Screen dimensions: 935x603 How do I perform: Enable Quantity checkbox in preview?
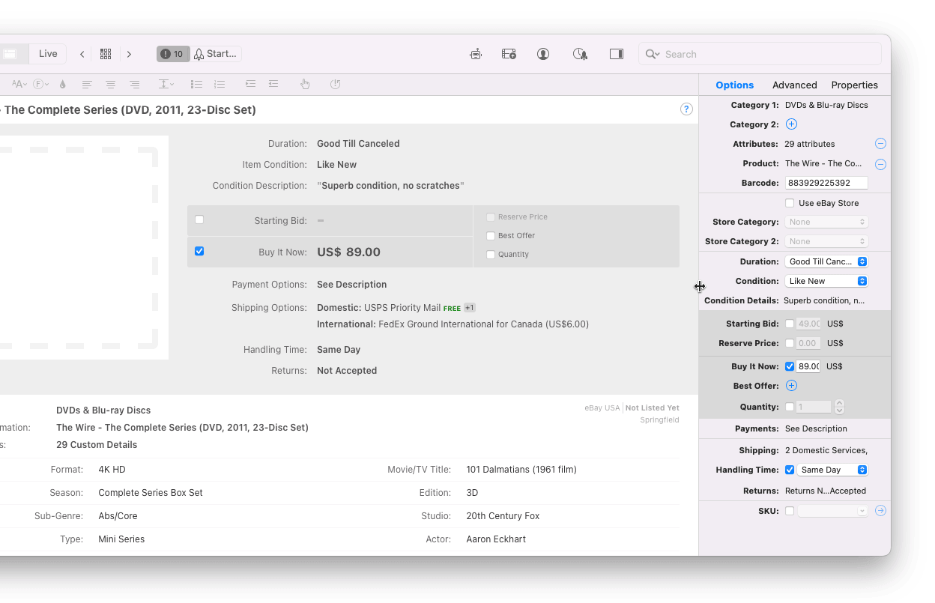[x=491, y=255]
